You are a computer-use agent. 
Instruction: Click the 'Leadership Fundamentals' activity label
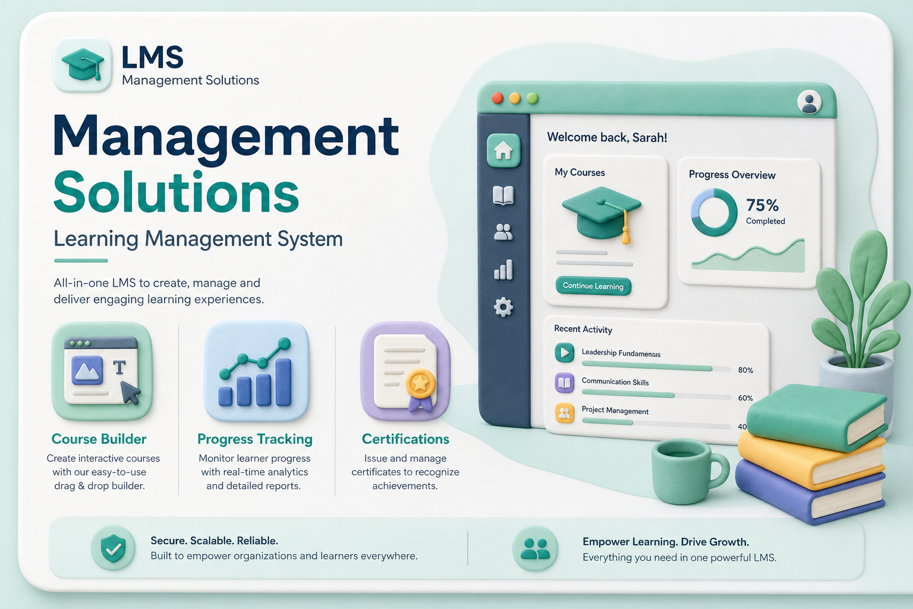coord(621,353)
